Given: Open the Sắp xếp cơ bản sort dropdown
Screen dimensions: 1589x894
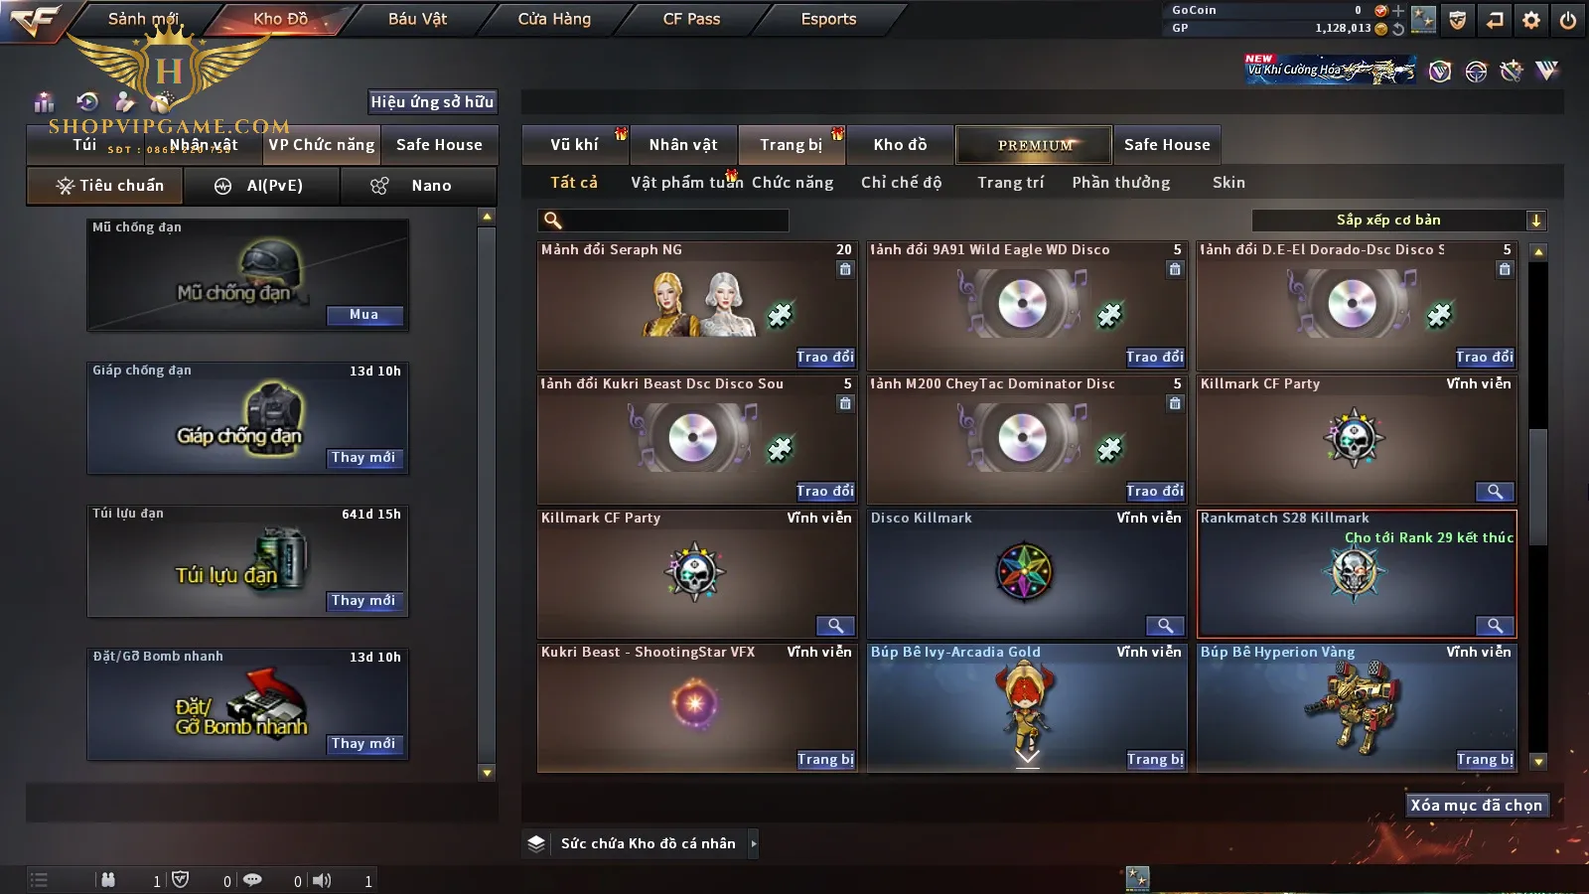Looking at the screenshot, I should pos(1399,221).
